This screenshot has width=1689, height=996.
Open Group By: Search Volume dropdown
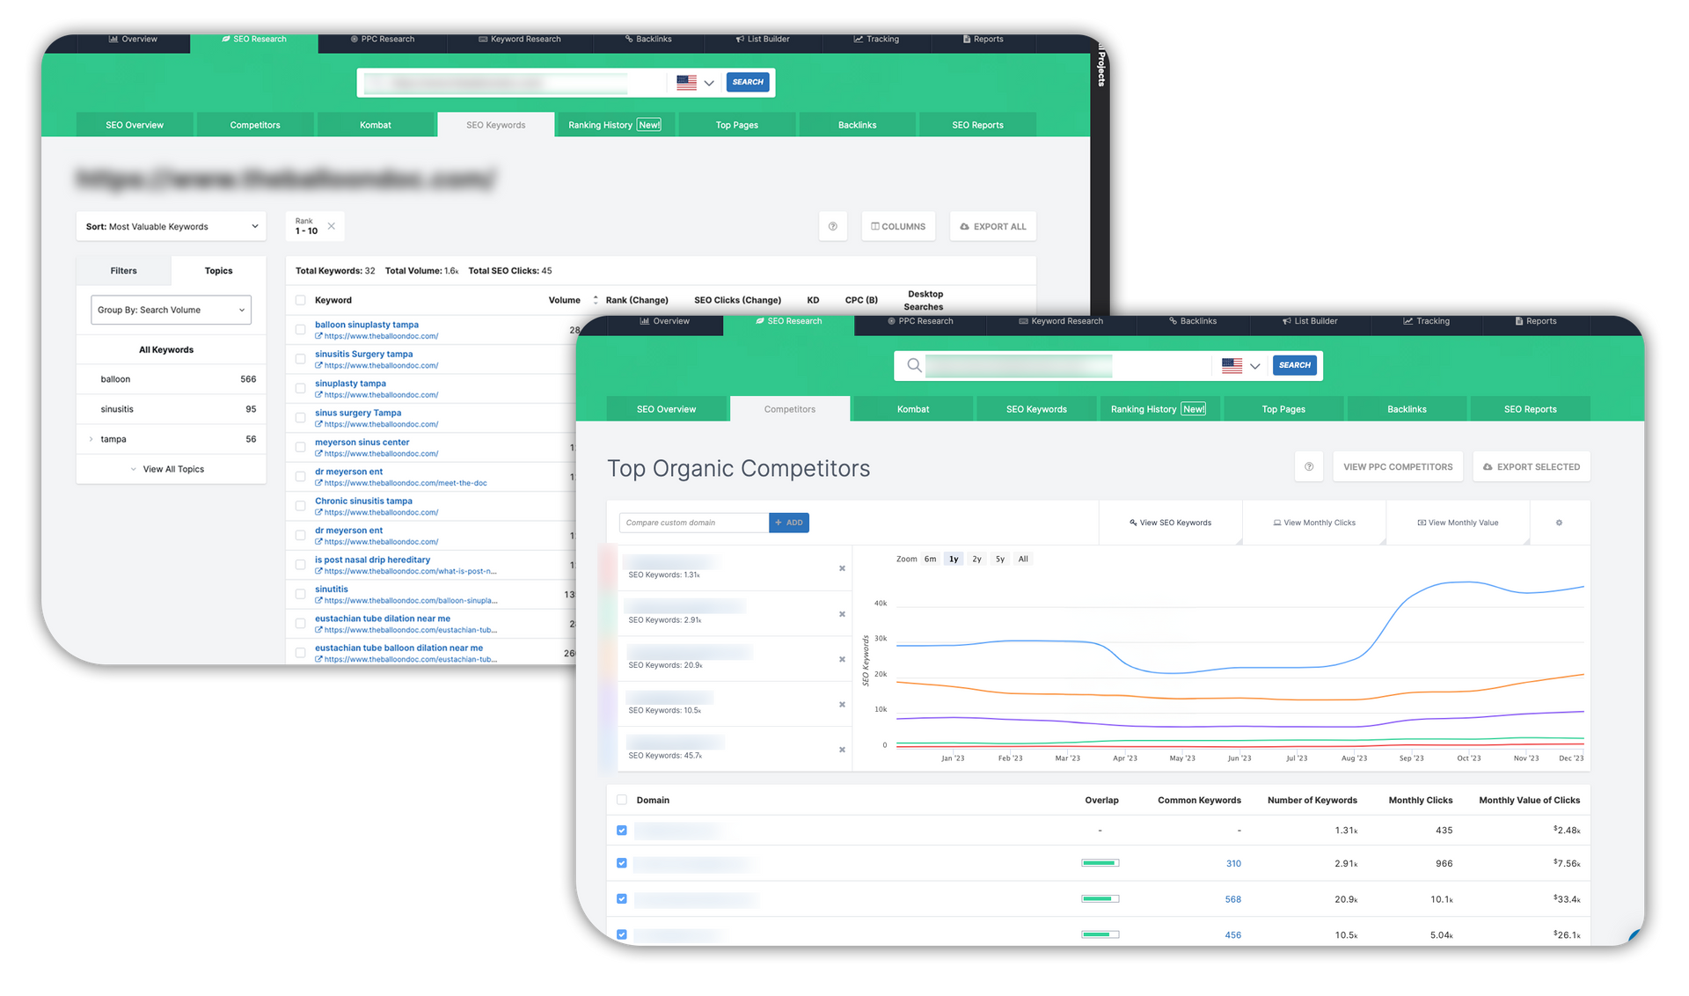click(171, 310)
